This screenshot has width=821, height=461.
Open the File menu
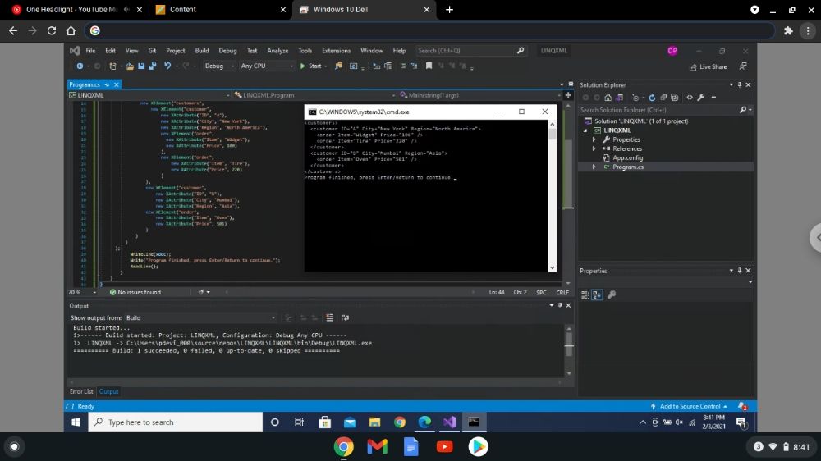tap(90, 51)
